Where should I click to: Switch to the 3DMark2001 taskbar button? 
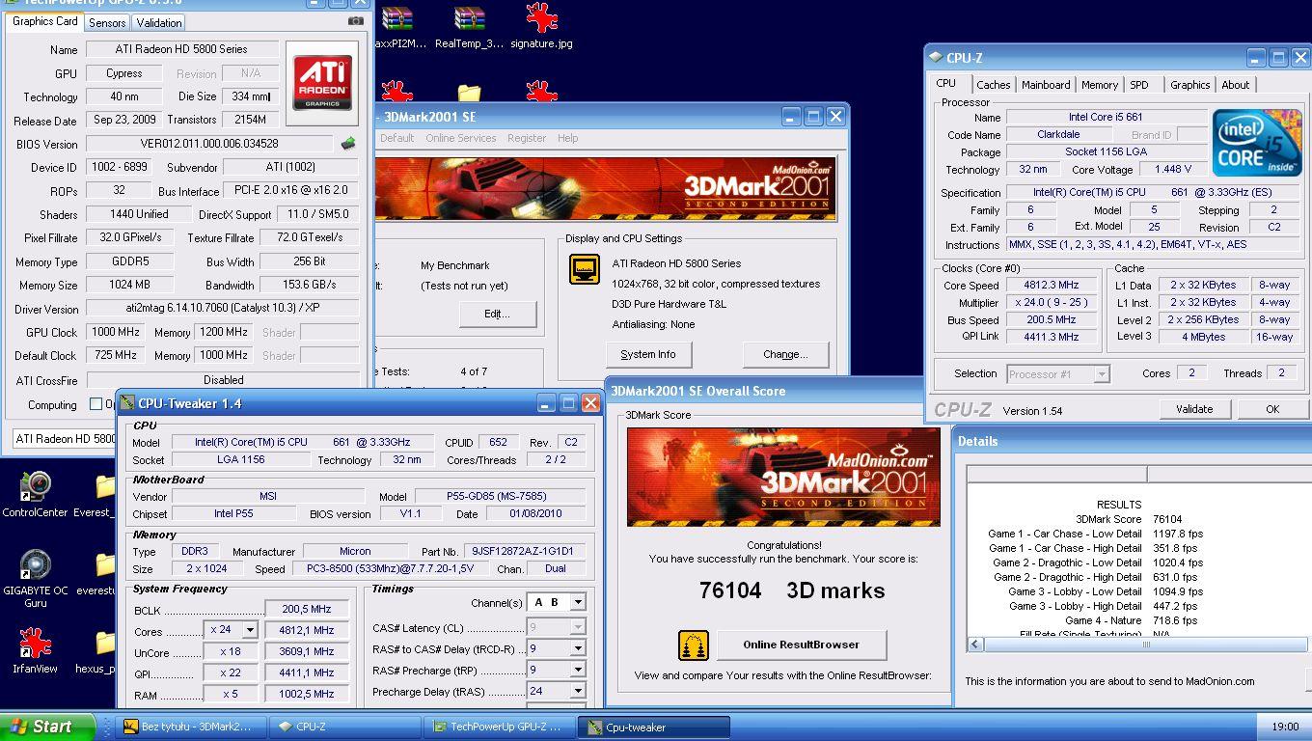(191, 727)
